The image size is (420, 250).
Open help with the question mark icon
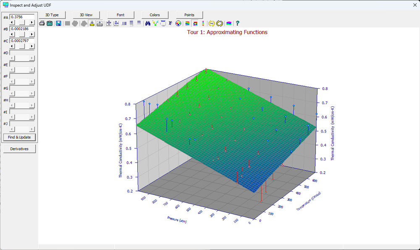(x=237, y=23)
